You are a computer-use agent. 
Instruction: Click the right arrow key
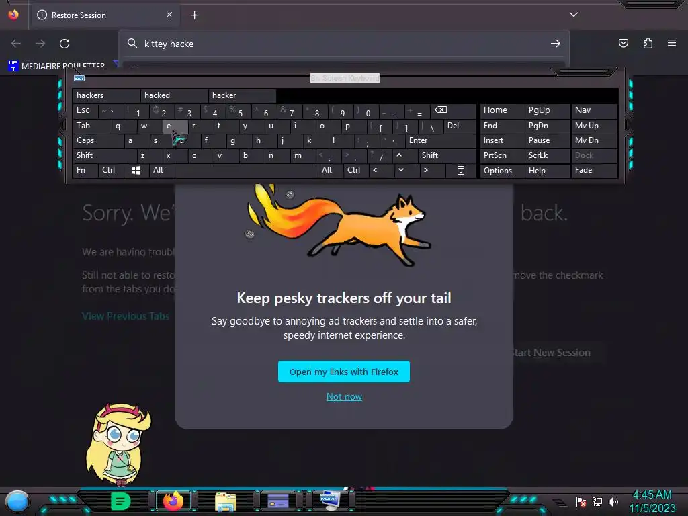pyautogui.click(x=433, y=170)
